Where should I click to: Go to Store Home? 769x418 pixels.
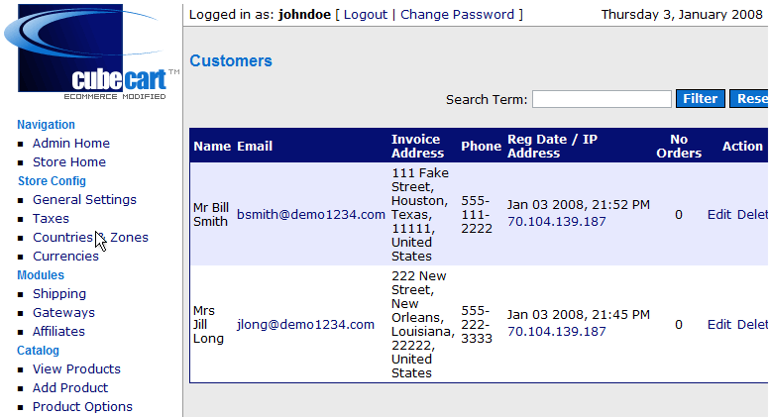[x=69, y=162]
